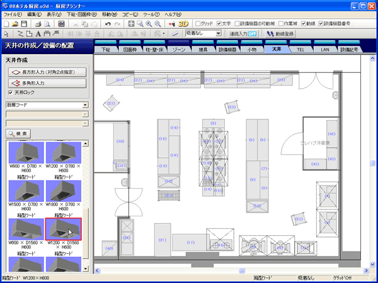Viewport: 378px width, 283px height.
Task: Open the 厨房フード category dropdown
Action: pyautogui.click(x=84, y=105)
